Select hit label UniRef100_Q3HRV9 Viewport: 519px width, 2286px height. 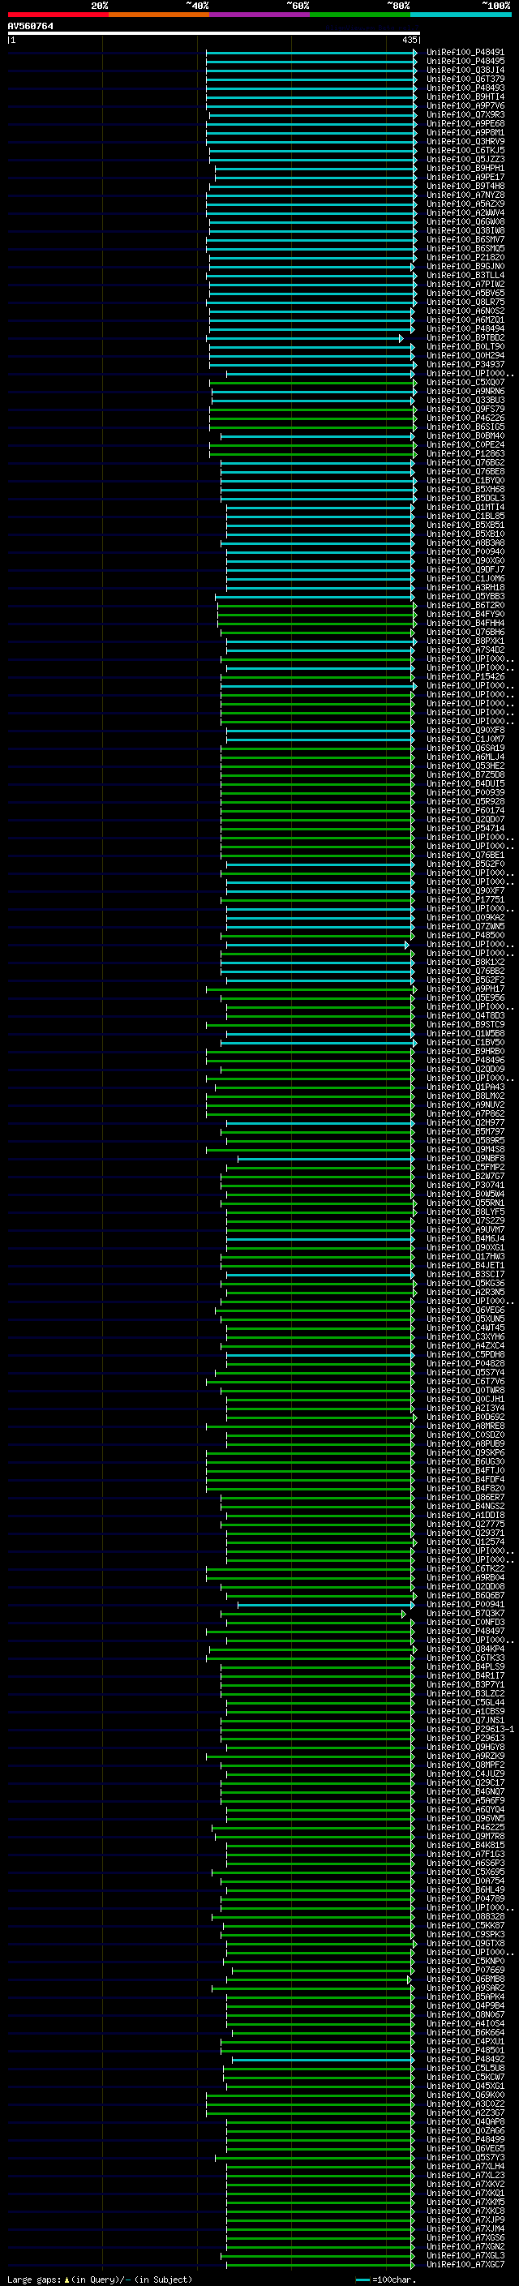coord(465,141)
